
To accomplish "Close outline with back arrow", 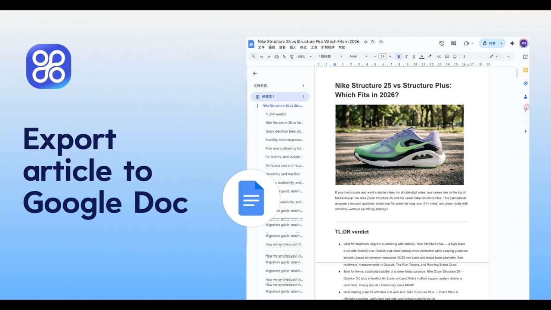I will 255,74.
